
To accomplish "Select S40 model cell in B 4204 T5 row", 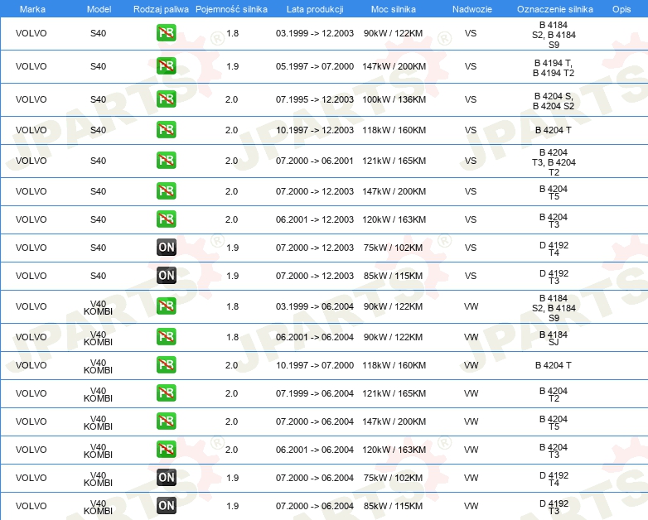I will [98, 191].
